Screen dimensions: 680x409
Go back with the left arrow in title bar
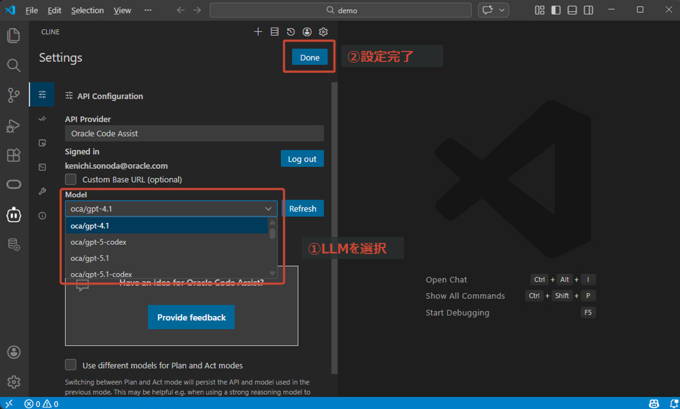(181, 10)
